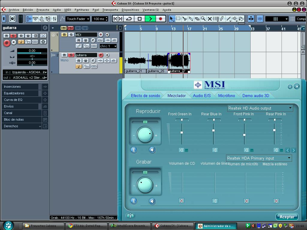This screenshot has height=230, width=307.
Task: Adjust Front Pink In volume slider
Action: click(x=244, y=135)
